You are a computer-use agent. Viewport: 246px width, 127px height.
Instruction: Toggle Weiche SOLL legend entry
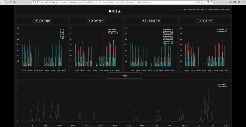pyautogui.click(x=222, y=86)
